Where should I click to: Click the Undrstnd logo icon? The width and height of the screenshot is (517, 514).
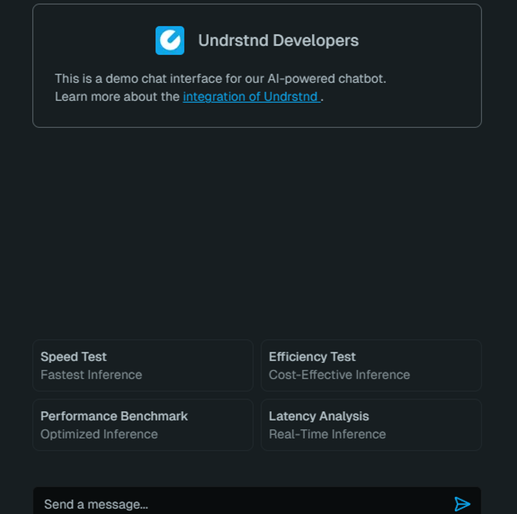(170, 40)
